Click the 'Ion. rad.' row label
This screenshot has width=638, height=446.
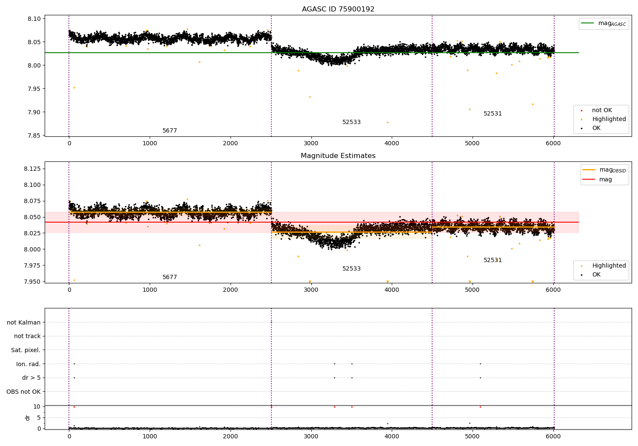point(28,364)
